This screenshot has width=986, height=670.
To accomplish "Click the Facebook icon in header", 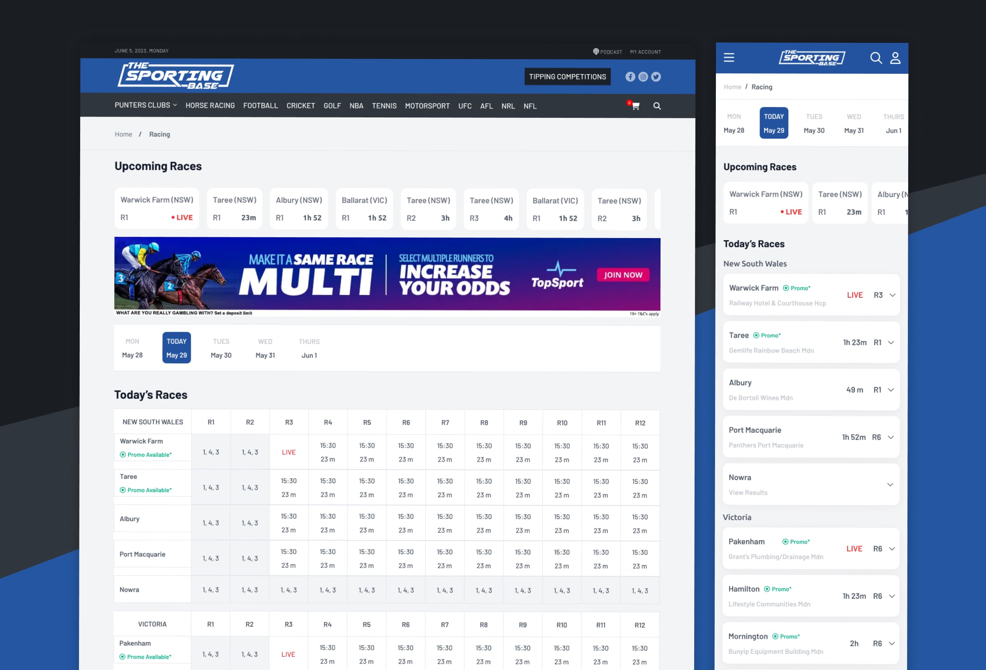I will click(630, 77).
